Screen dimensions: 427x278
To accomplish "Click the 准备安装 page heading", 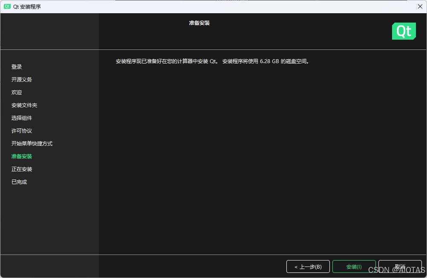I will pyautogui.click(x=199, y=23).
